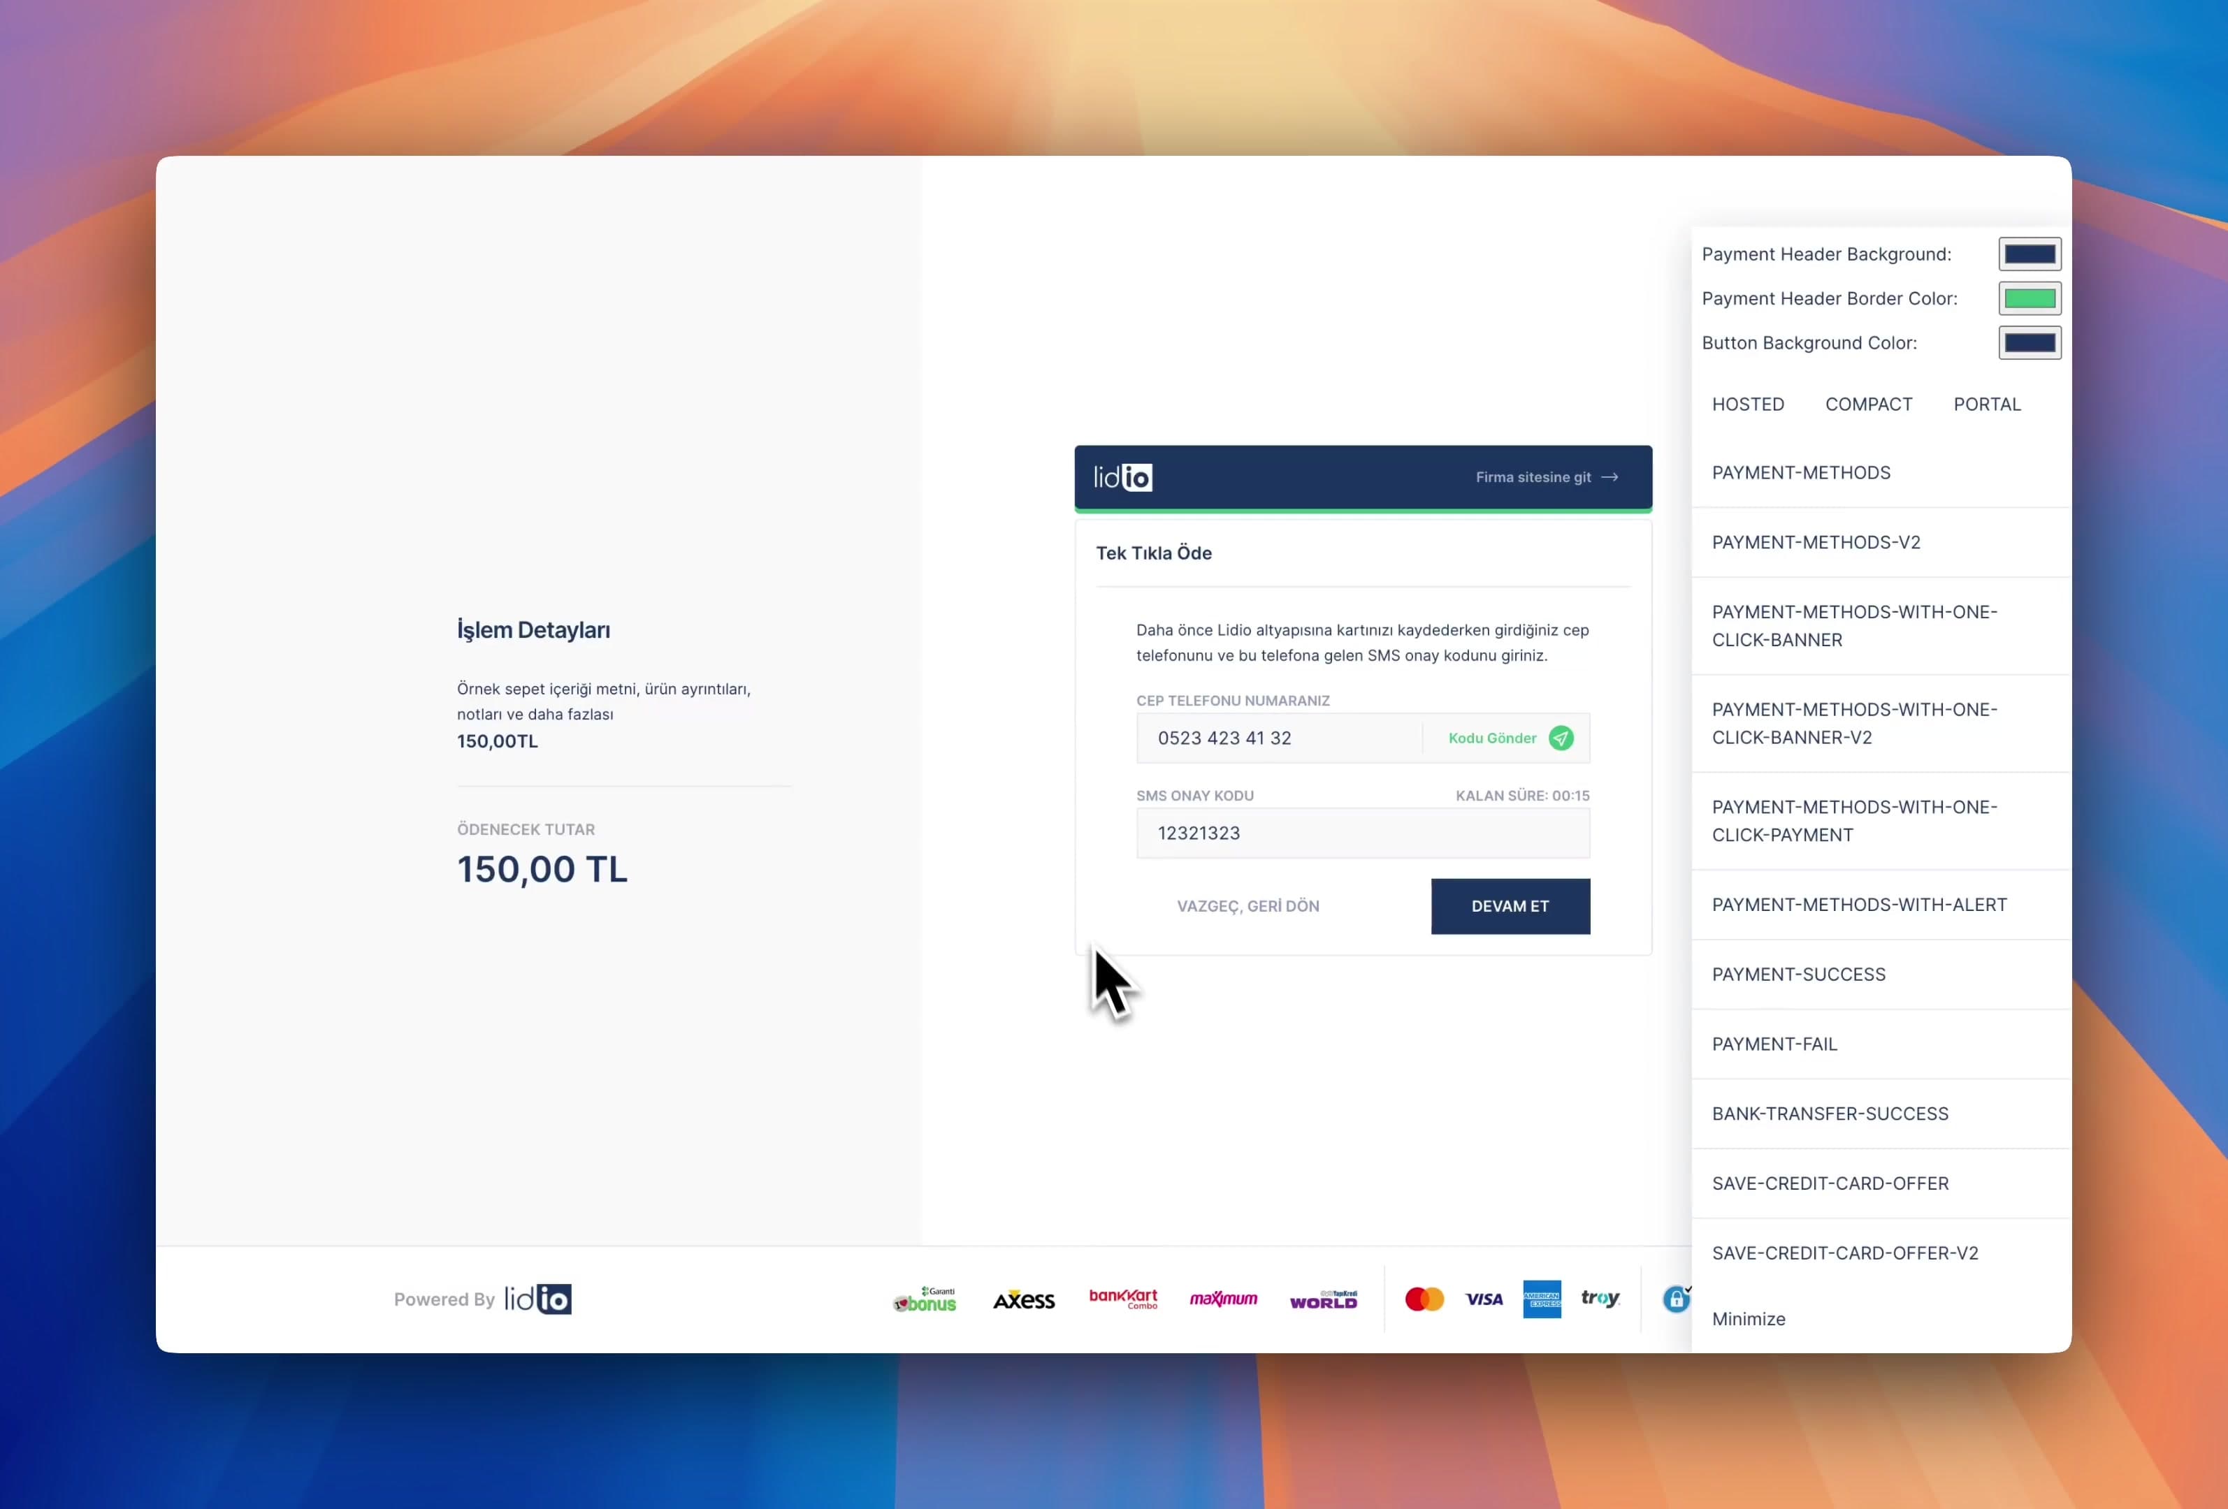Viewport: 2228px width, 1509px height.
Task: Open Payment Header Background color picker
Action: coord(2029,254)
